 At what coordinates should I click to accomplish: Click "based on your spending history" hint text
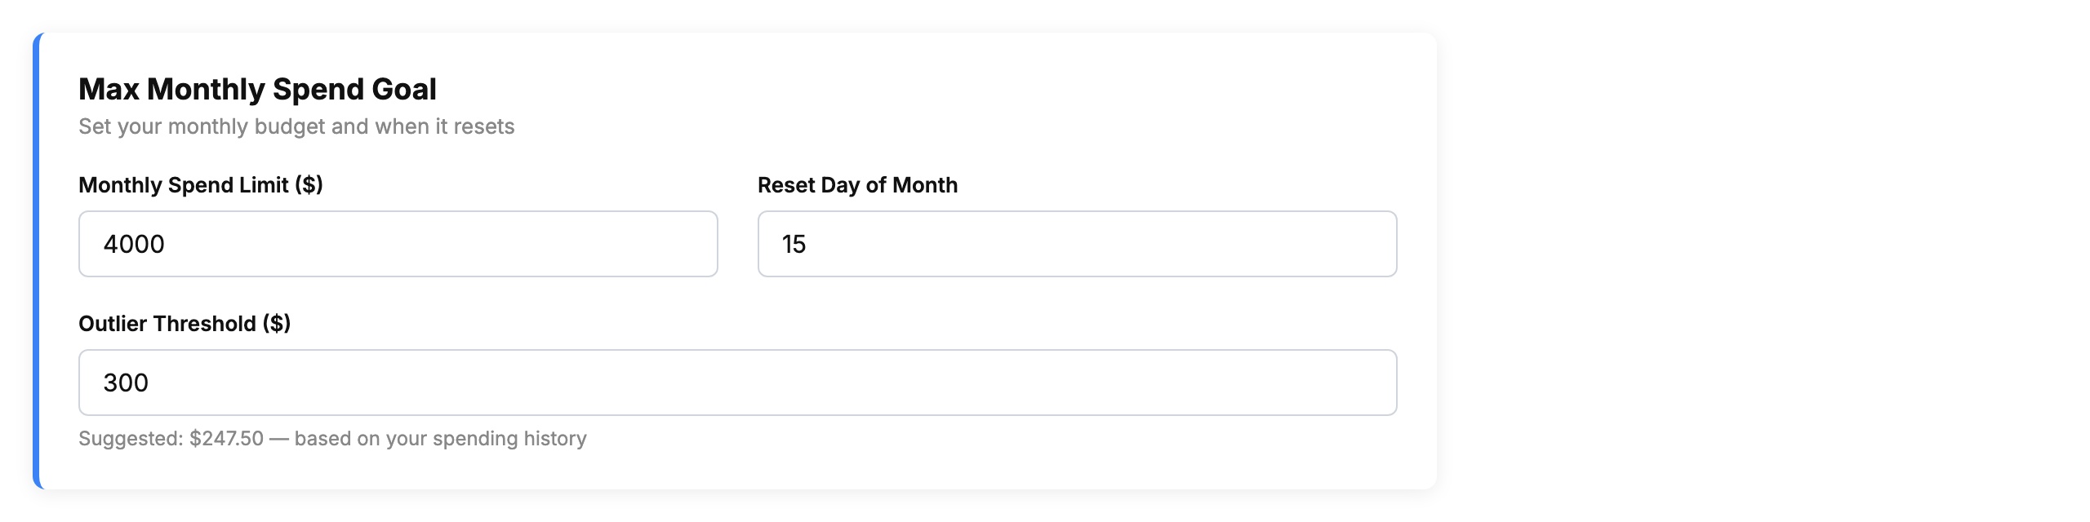coord(440,439)
